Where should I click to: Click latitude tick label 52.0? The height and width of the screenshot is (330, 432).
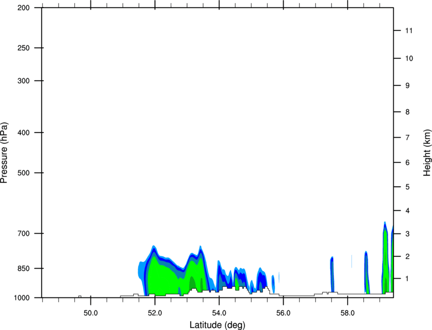click(x=155, y=313)
